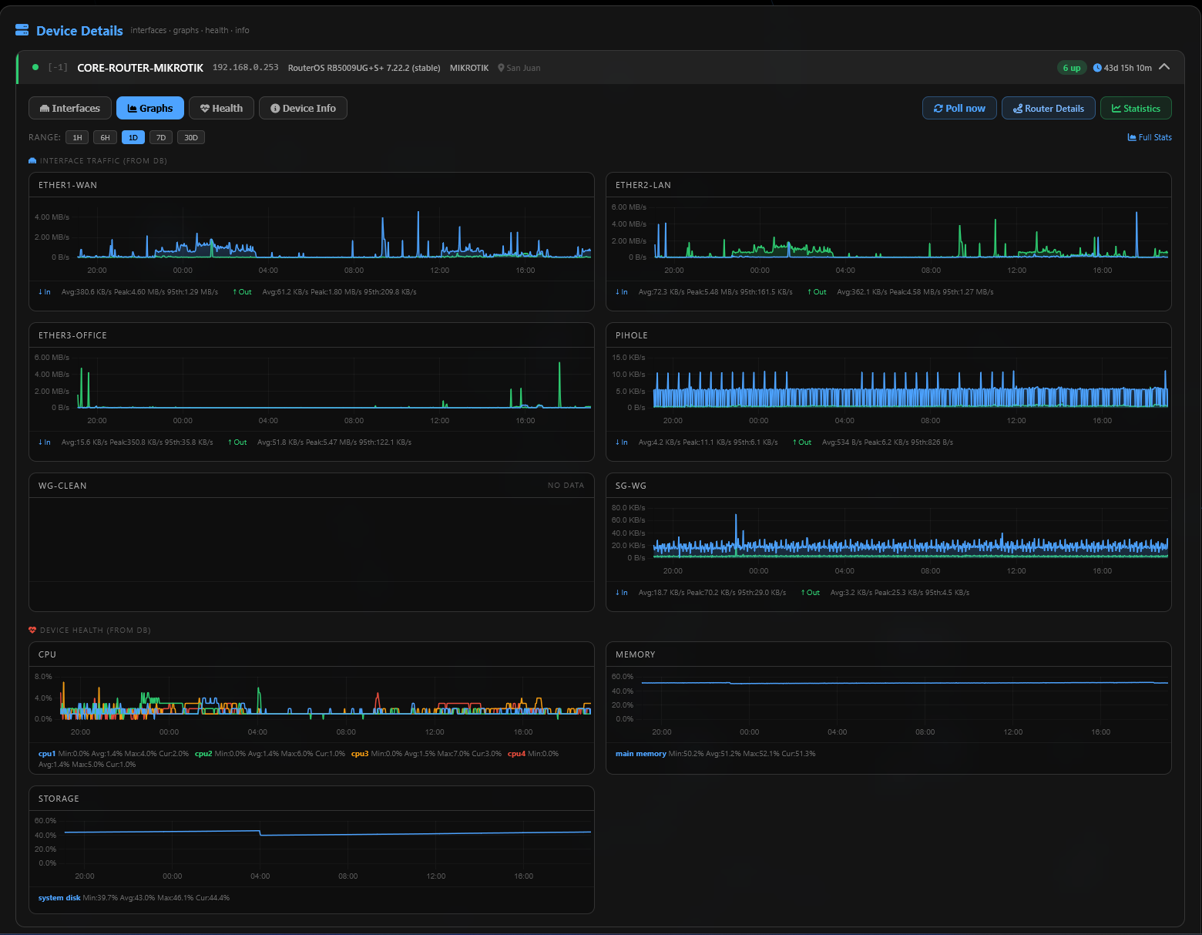The image size is (1202, 935).
Task: Open the Health tab
Action: click(x=221, y=108)
